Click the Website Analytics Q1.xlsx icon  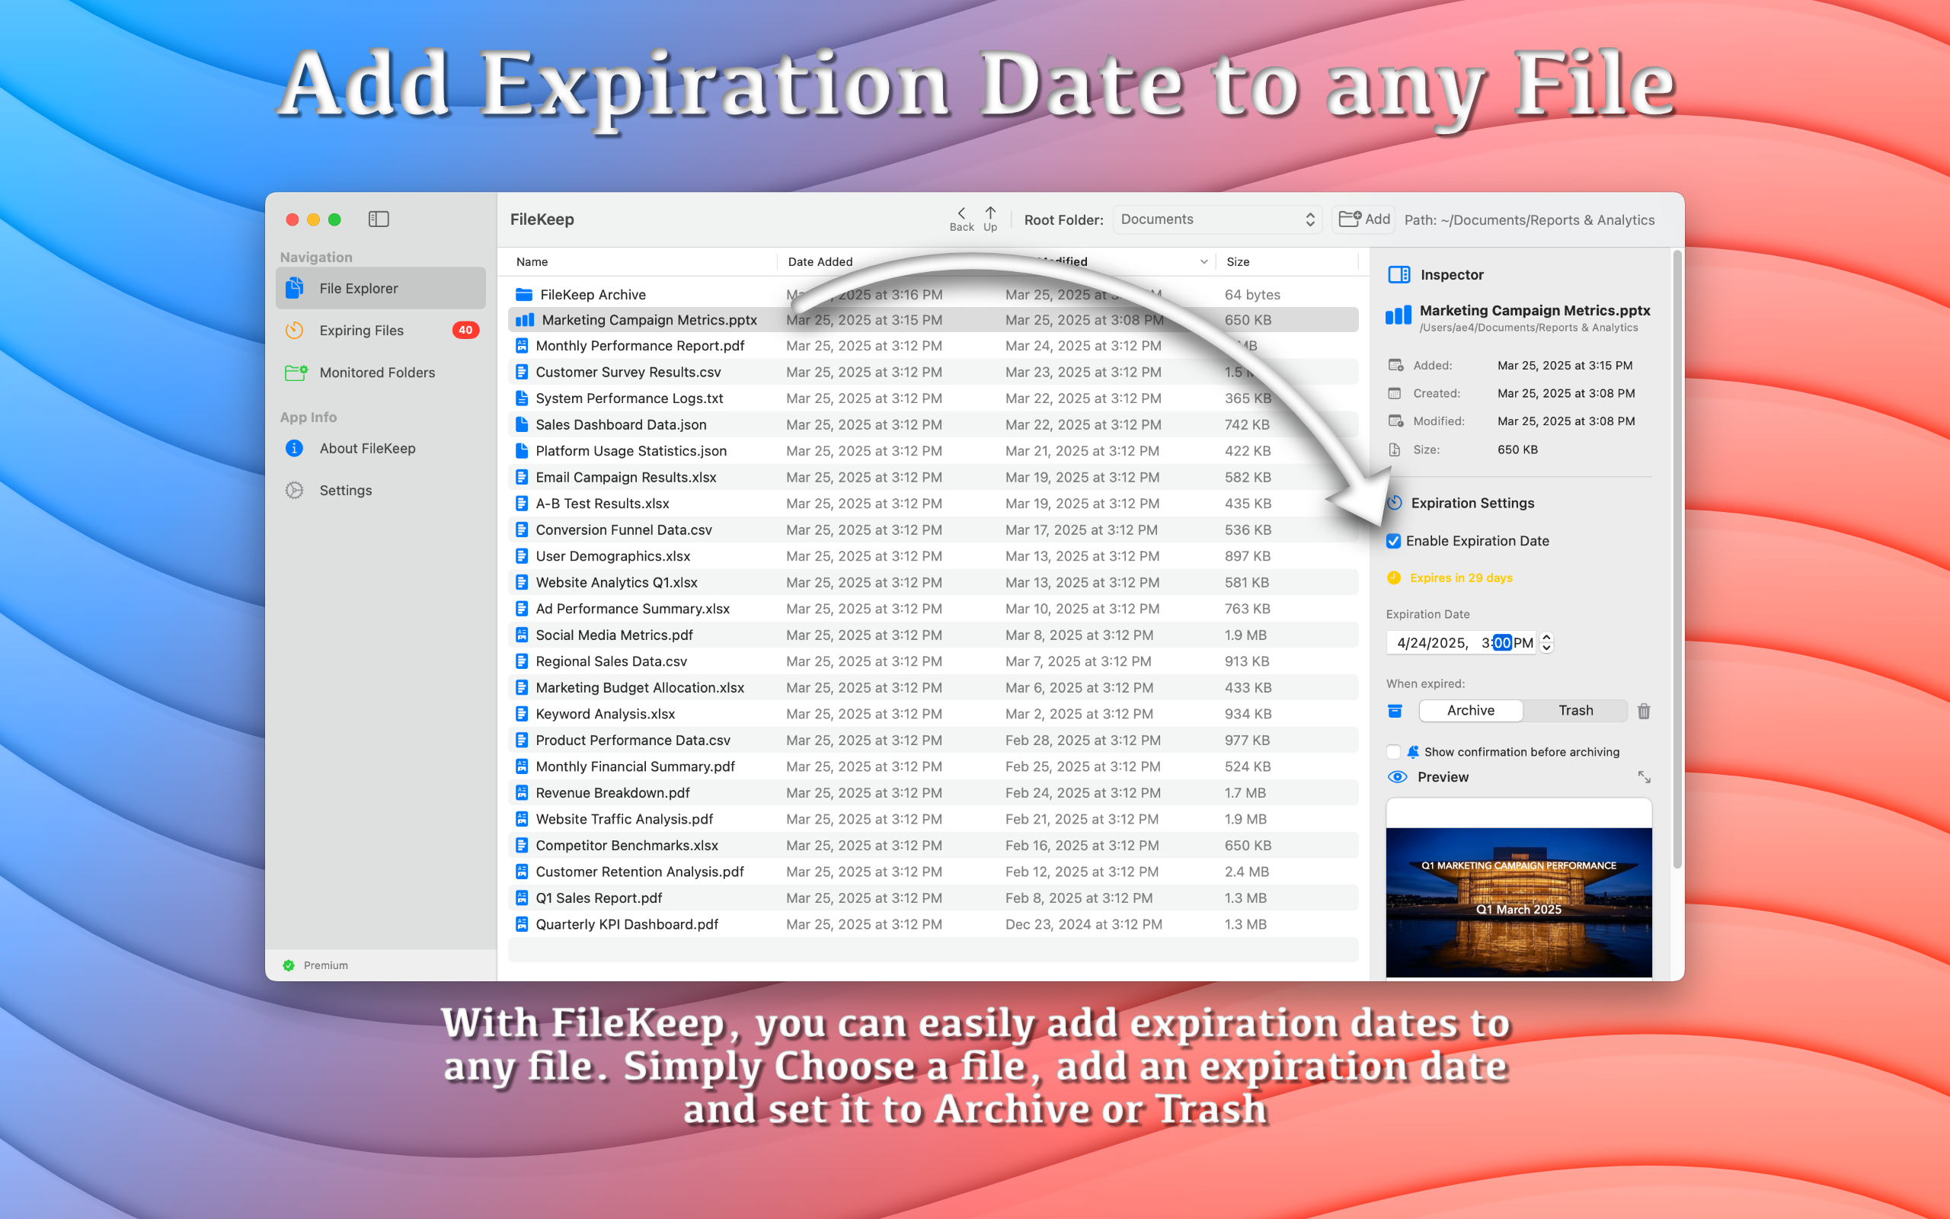pos(522,582)
